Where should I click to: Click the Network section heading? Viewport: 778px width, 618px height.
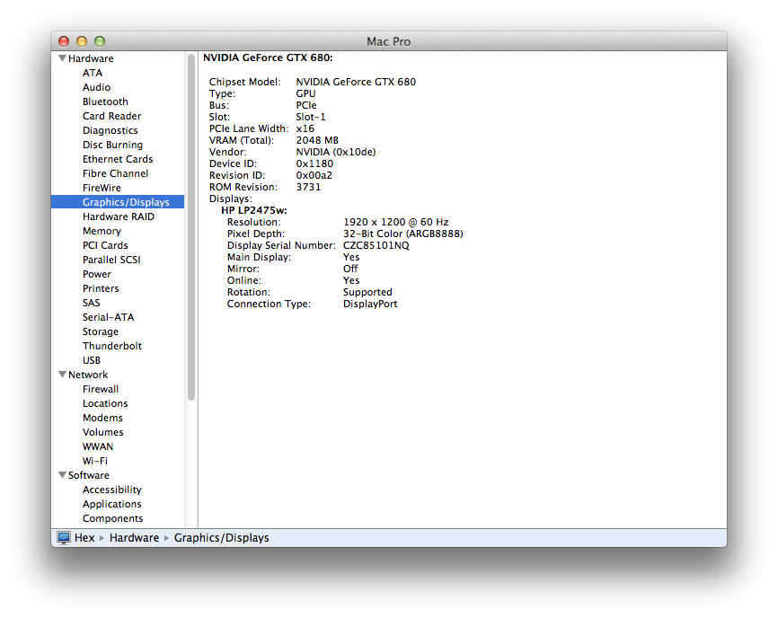click(x=88, y=375)
